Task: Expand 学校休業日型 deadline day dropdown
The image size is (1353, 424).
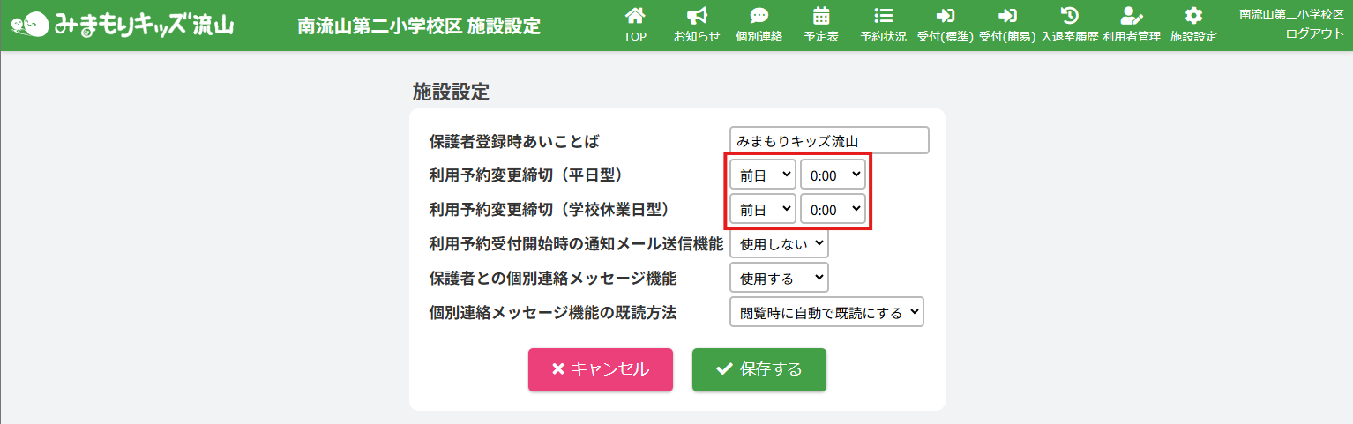Action: point(763,210)
